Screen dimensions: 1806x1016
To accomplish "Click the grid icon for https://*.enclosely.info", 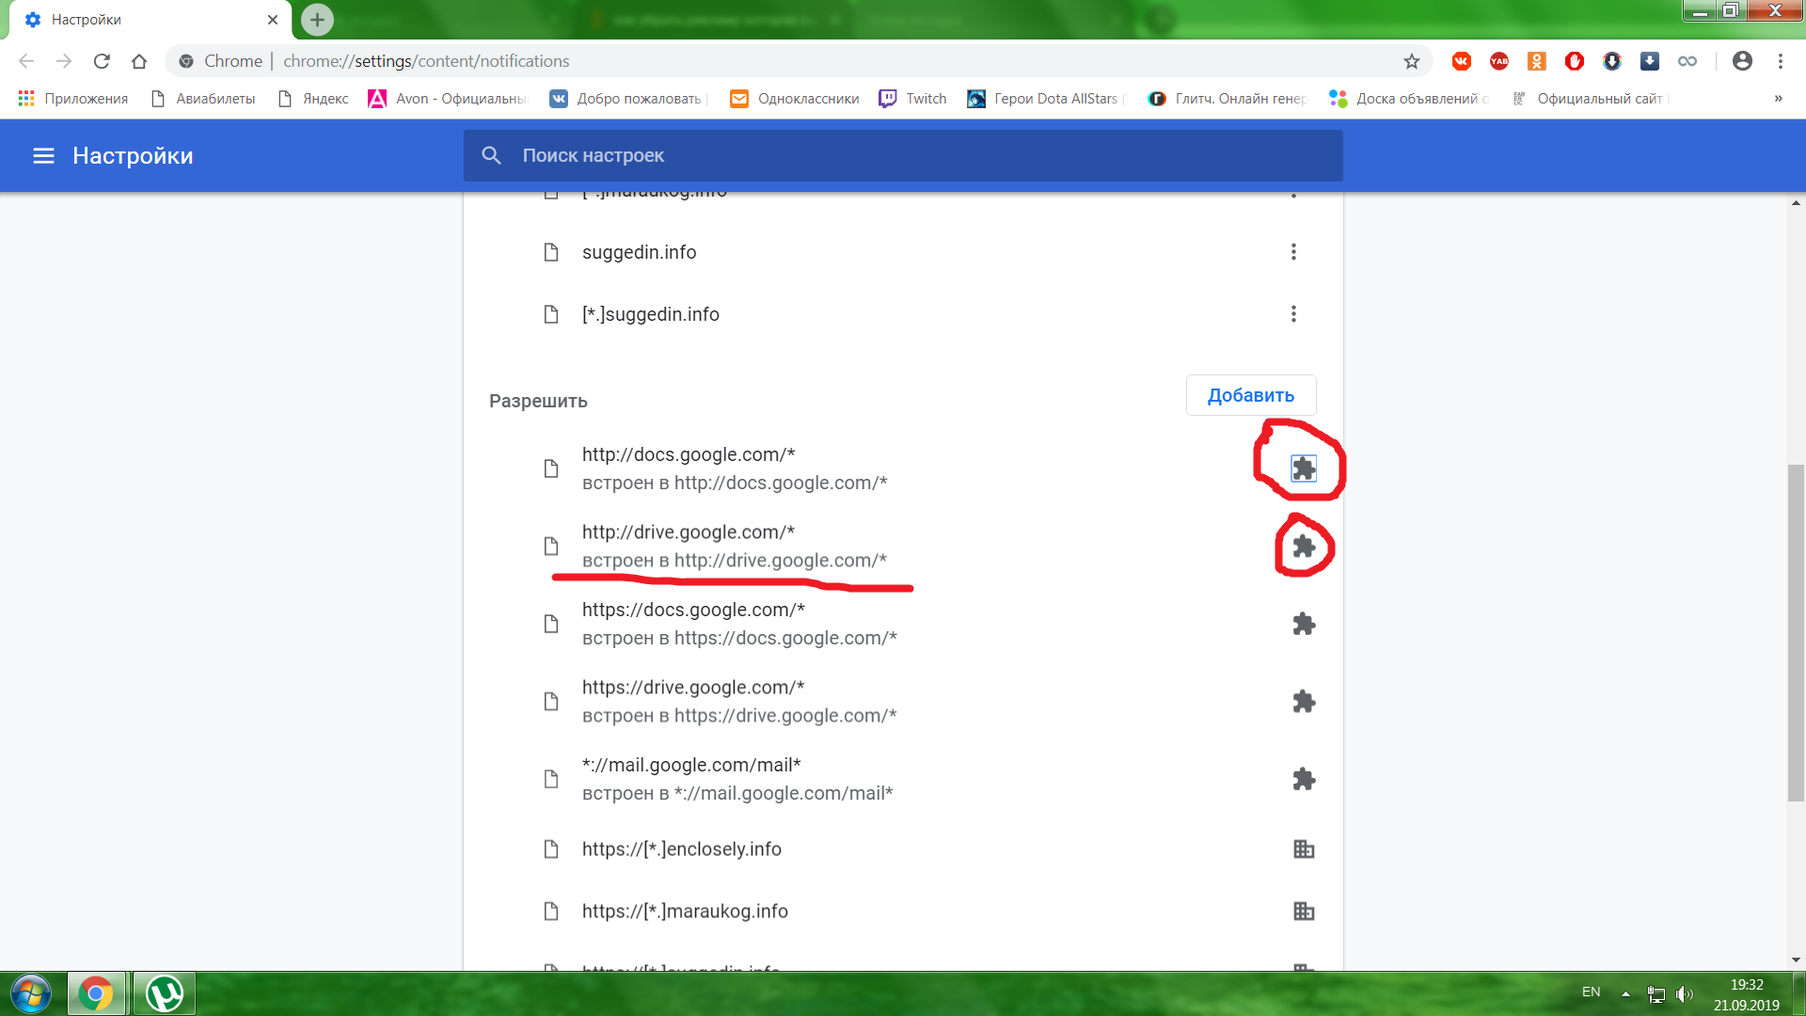I will click(x=1303, y=849).
